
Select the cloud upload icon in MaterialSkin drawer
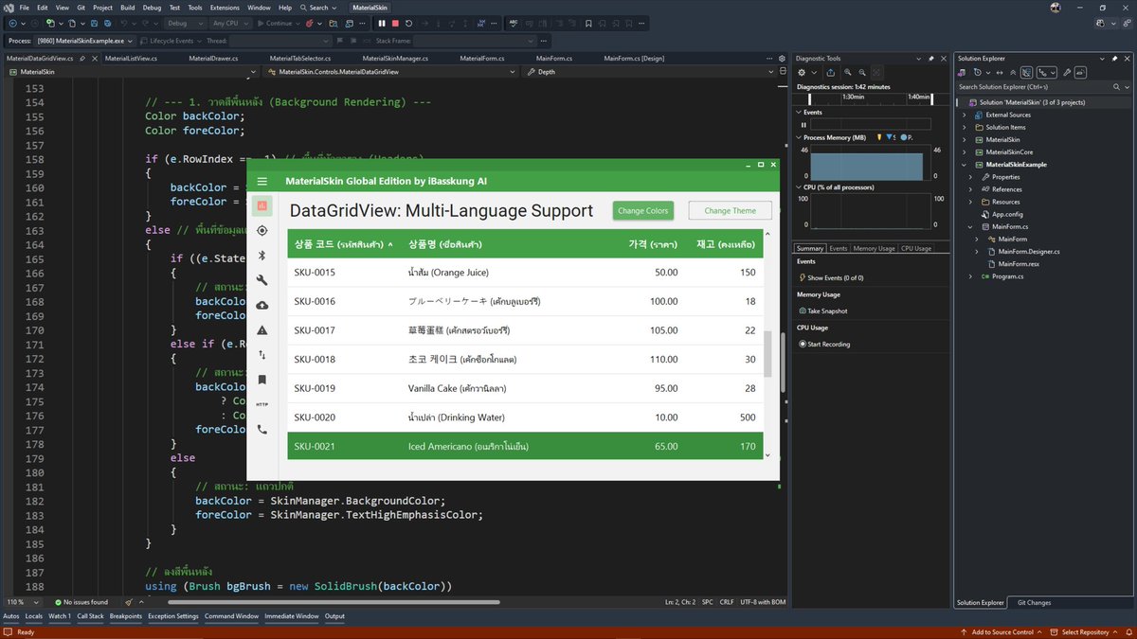click(x=262, y=305)
